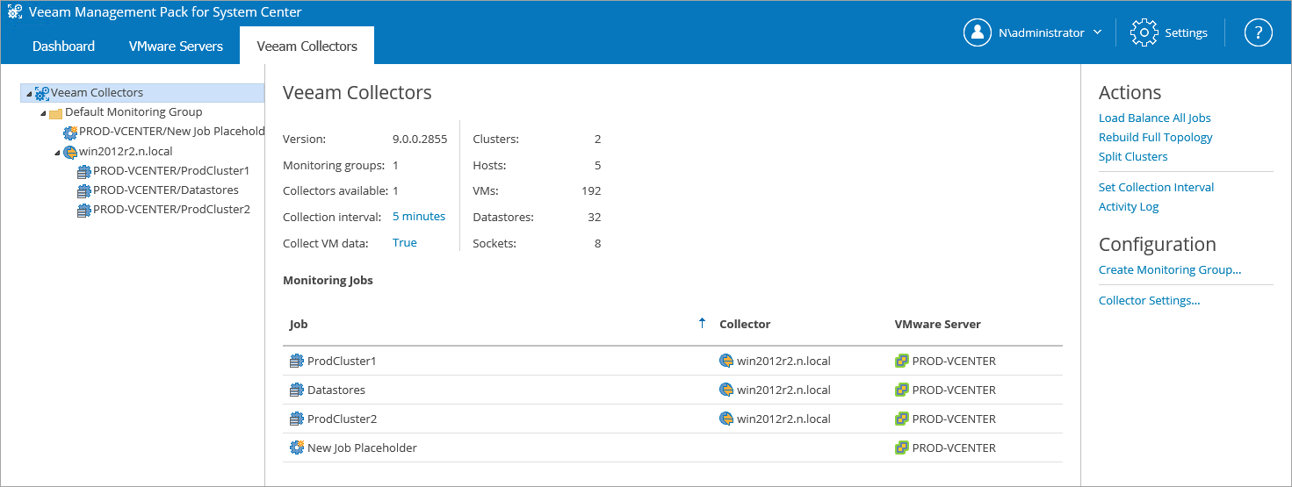
Task: Click PROD-VCENTER server icon in Datastores row
Action: pos(901,390)
